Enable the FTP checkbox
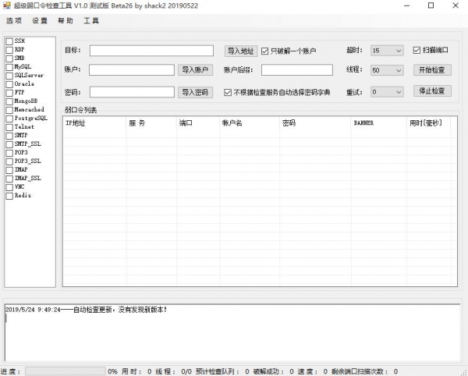468x376 pixels. point(9,93)
